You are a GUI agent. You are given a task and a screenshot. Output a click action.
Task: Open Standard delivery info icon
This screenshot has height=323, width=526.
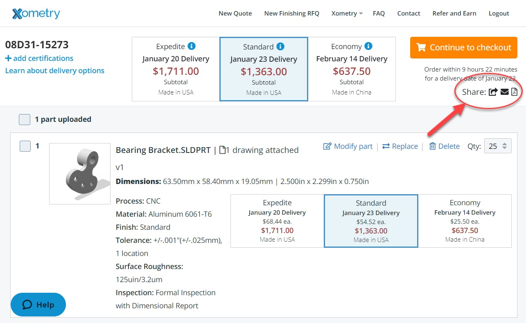tap(280, 47)
